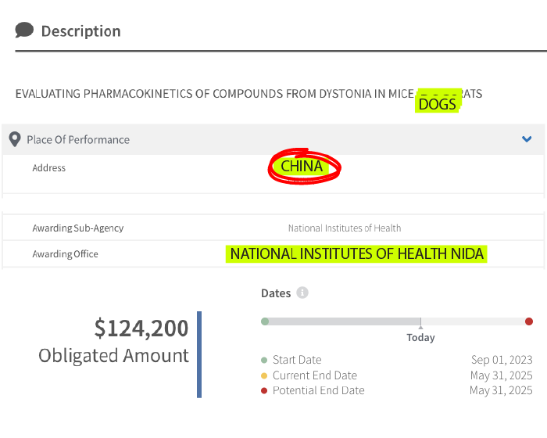Image resolution: width=547 pixels, height=438 pixels.
Task: Click the red end dot on the timeline
Action: (x=529, y=321)
